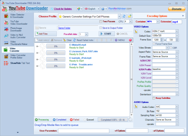Viewport: 188px width, 136px height.
Task: Expand the sidebar bottom arrow
Action: pyautogui.click(x=18, y=133)
